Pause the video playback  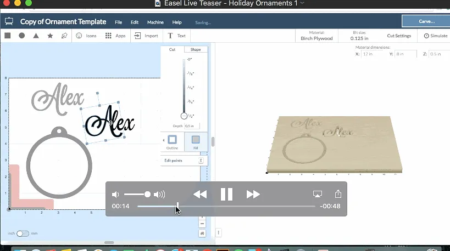click(x=226, y=195)
